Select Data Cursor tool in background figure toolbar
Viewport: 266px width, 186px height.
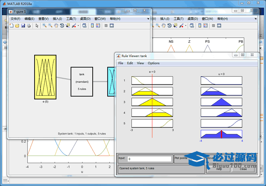point(175,26)
